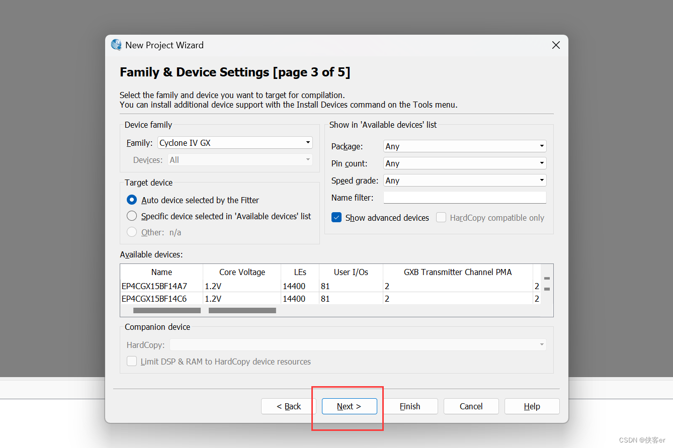
Task: Click the 1.2V cell of EP4CGX15BF14A7
Action: point(242,286)
